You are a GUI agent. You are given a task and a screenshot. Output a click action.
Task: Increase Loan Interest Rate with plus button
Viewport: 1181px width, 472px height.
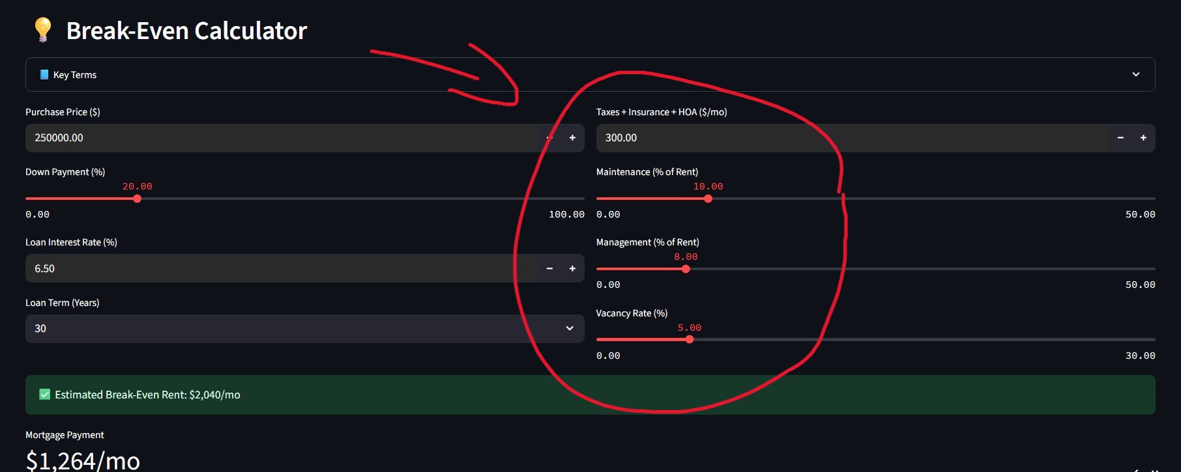(572, 268)
